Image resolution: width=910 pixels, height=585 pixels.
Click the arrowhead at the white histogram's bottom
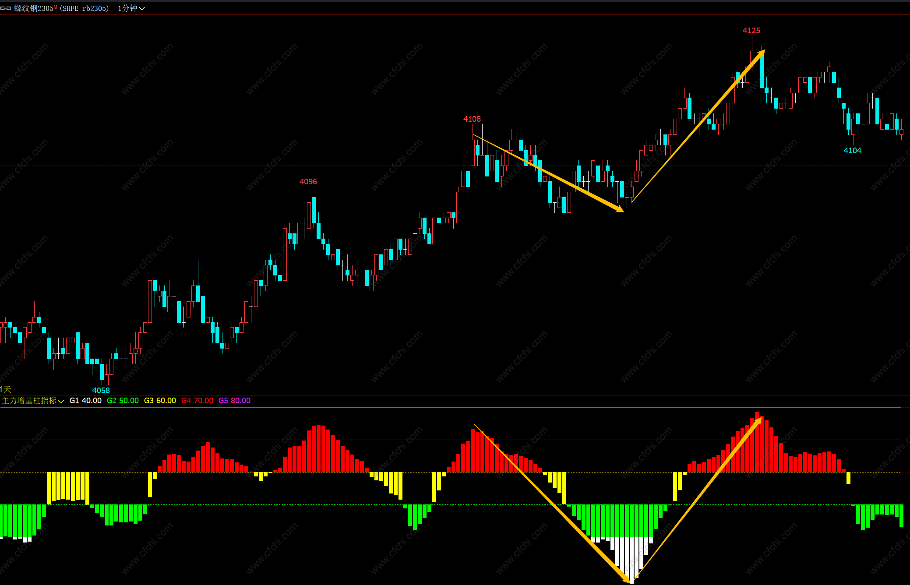627,580
